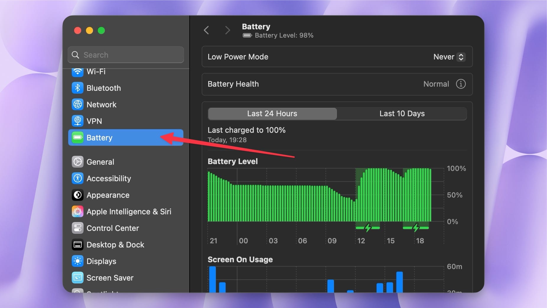547x308 pixels.
Task: Open Screen Saver settings
Action: [110, 278]
